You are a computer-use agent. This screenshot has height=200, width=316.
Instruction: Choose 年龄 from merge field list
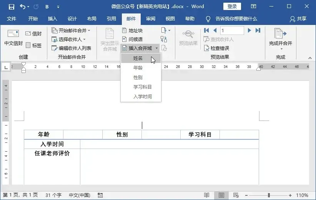tap(141, 68)
